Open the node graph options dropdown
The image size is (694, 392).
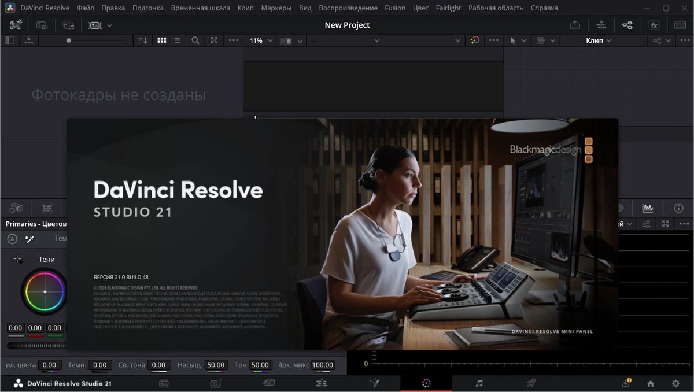[662, 40]
